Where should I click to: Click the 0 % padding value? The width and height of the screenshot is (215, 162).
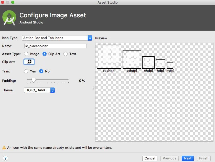82,81
